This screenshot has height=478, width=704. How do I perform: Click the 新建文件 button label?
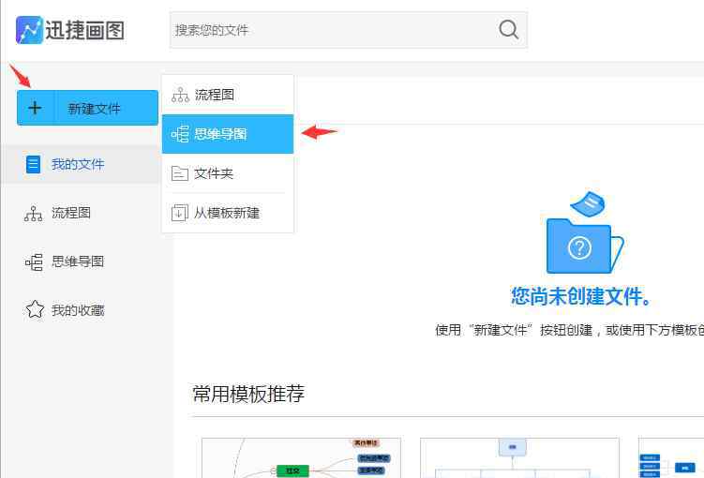tap(95, 108)
